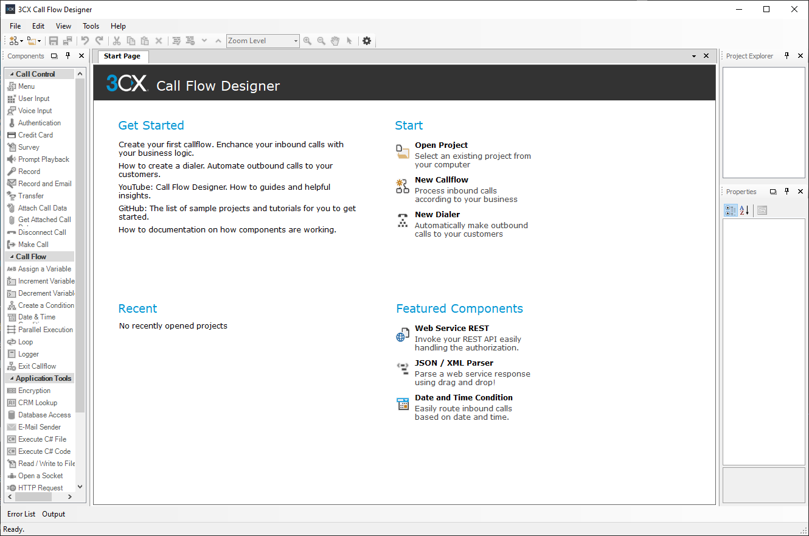Open the Open project dropdown arrow in toolbar
Screen dimensions: 809x536
(39, 41)
